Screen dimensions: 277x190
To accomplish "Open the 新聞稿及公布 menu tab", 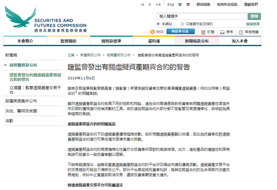I will (197, 41).
